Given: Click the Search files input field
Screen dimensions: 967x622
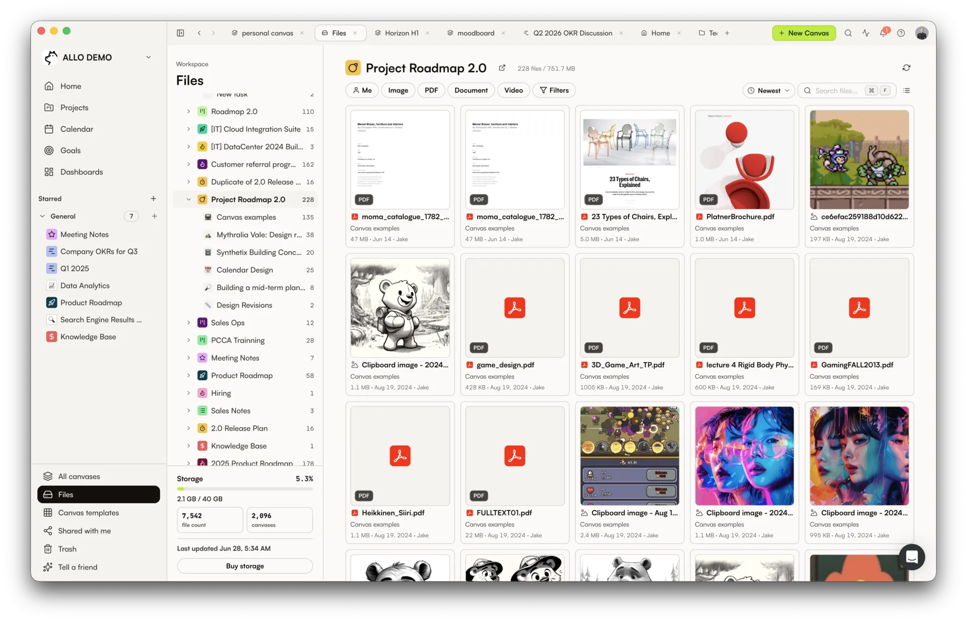Looking at the screenshot, I should click(x=847, y=91).
